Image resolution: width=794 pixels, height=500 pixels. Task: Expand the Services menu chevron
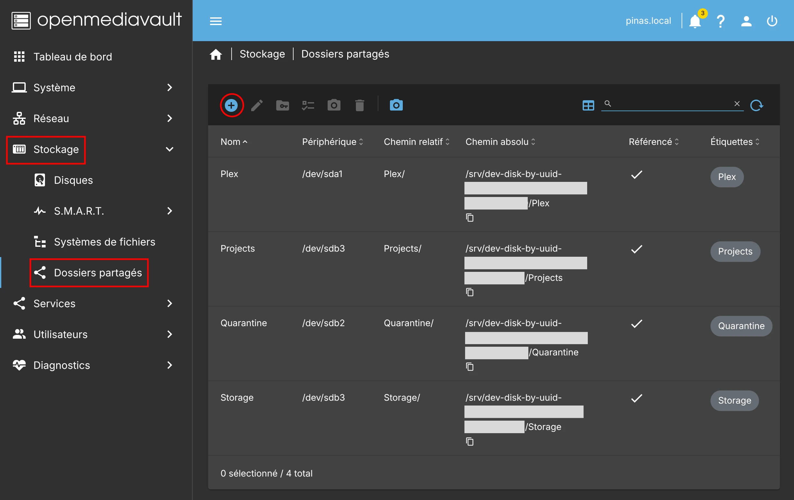pos(170,303)
